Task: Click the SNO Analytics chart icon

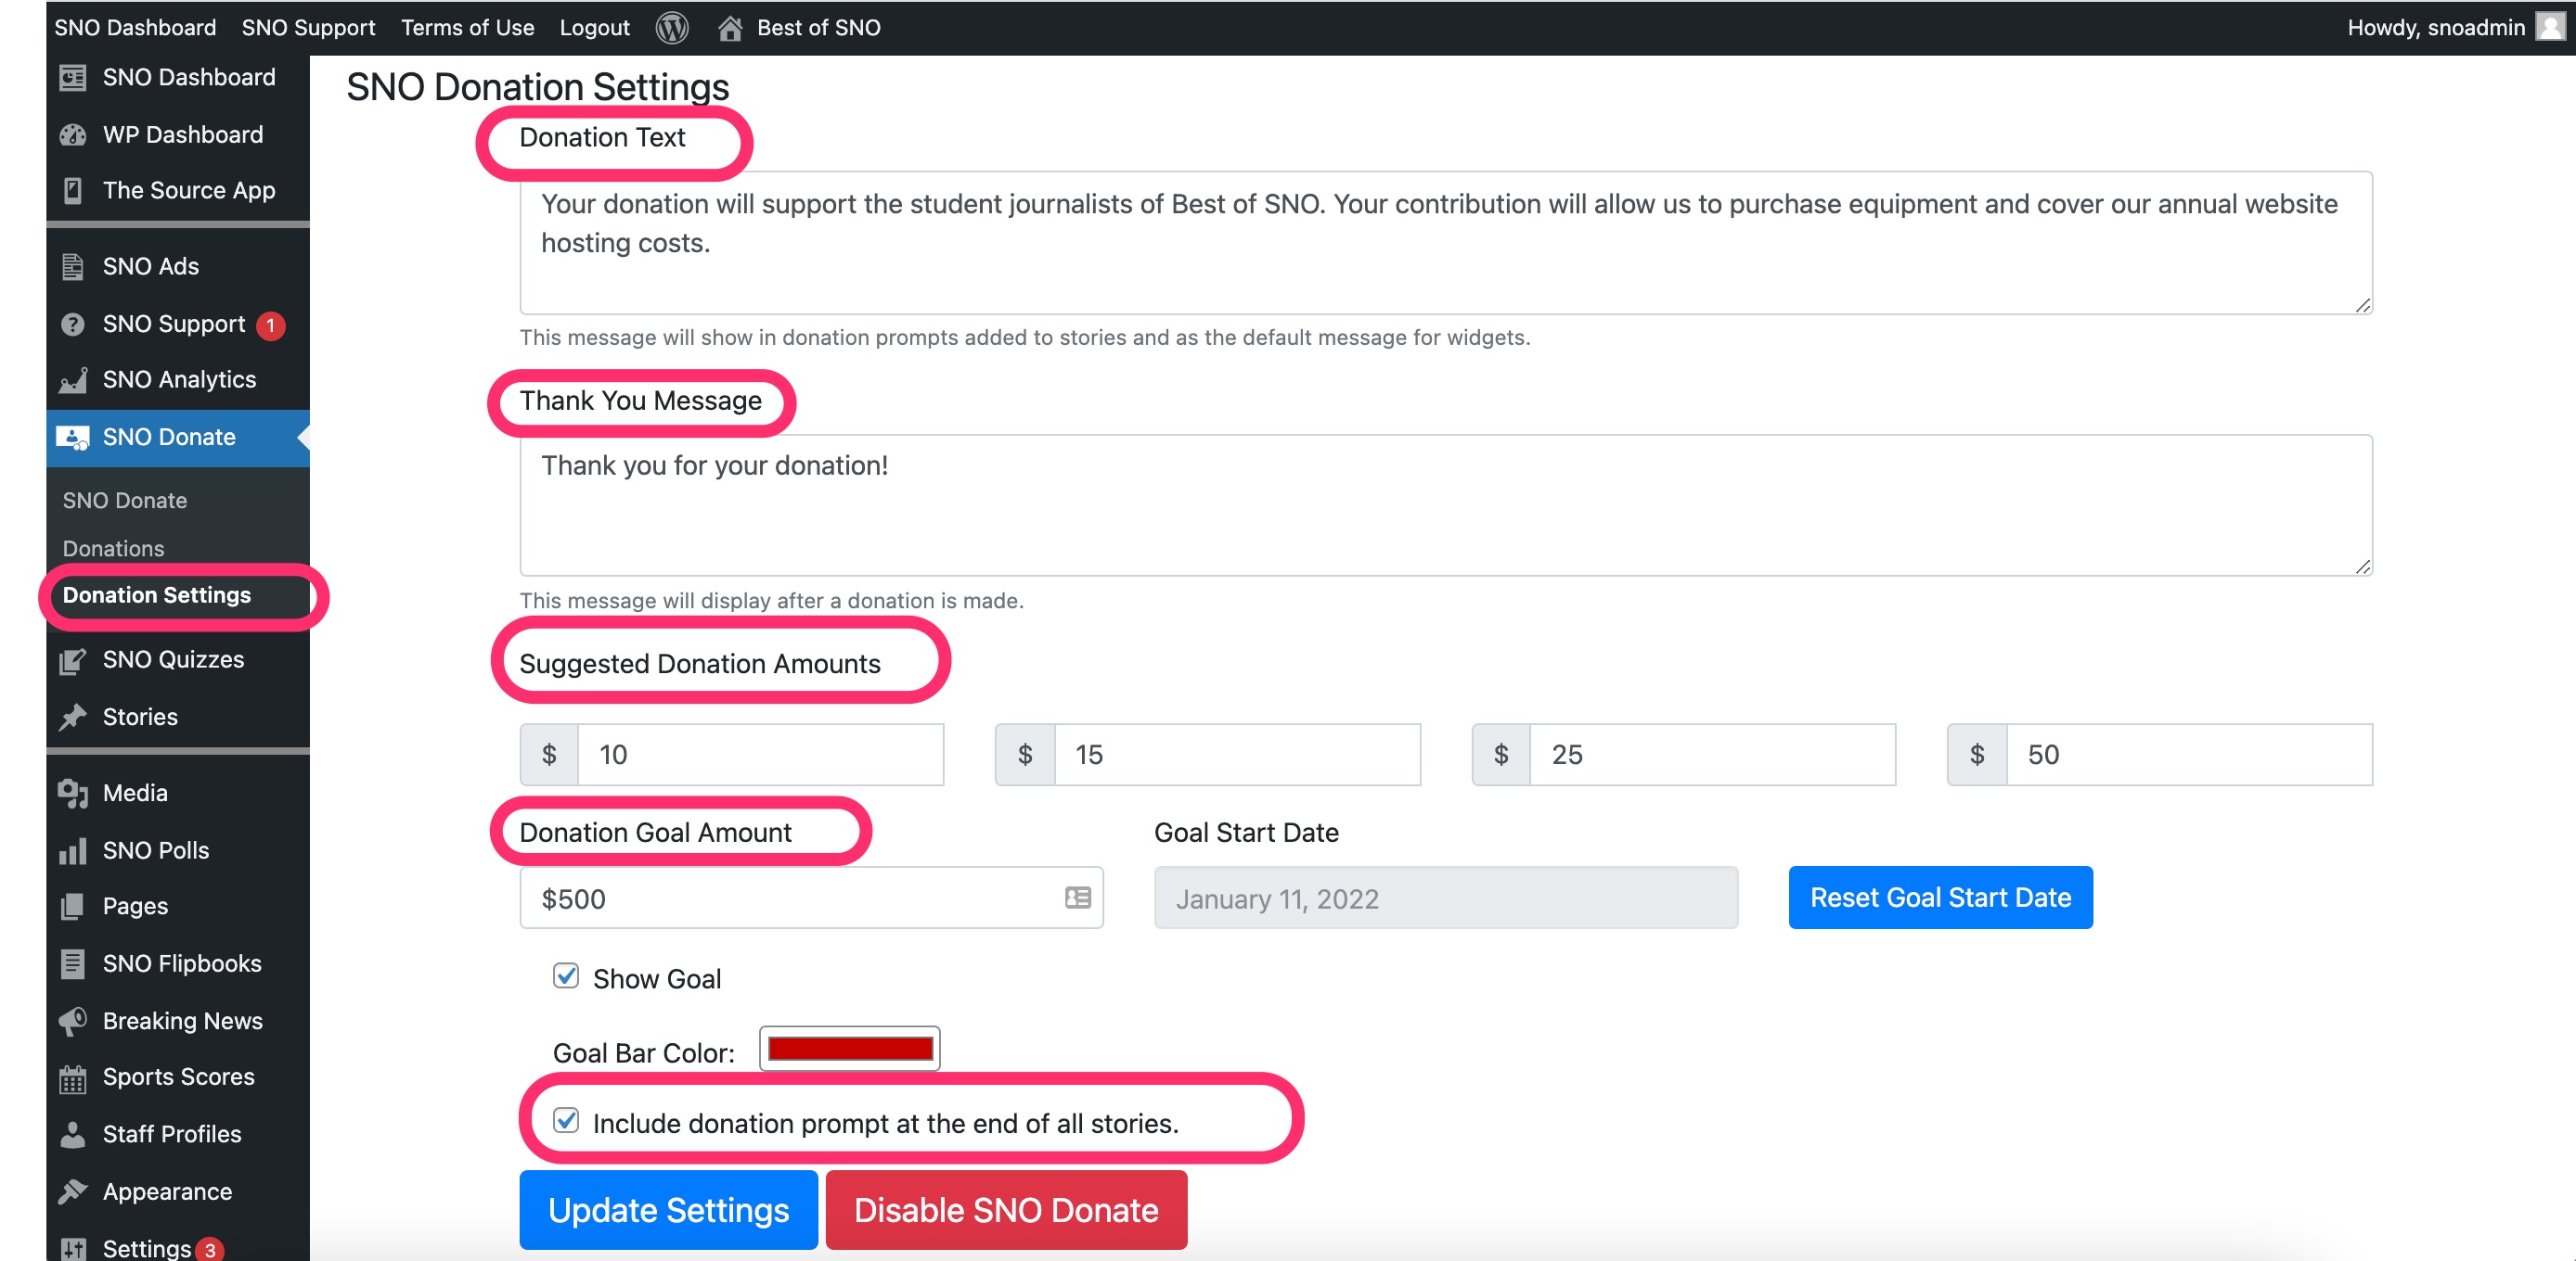Action: coord(73,380)
